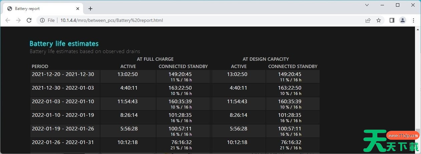Select the Battery report tab
The image size is (421, 154).
coord(40,9)
